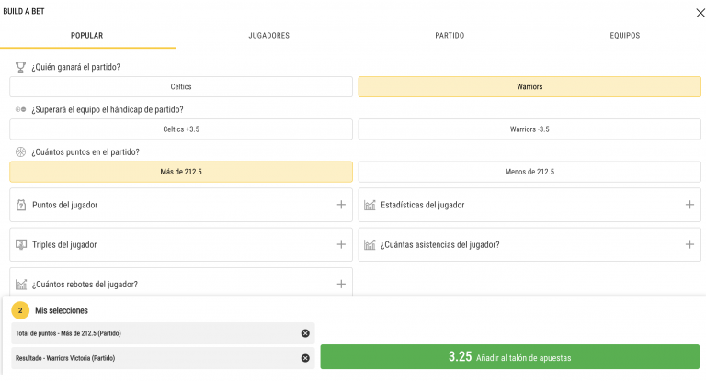Toggle the Menos de 212.5 option
Viewport: 706px width, 381px height.
(x=529, y=172)
